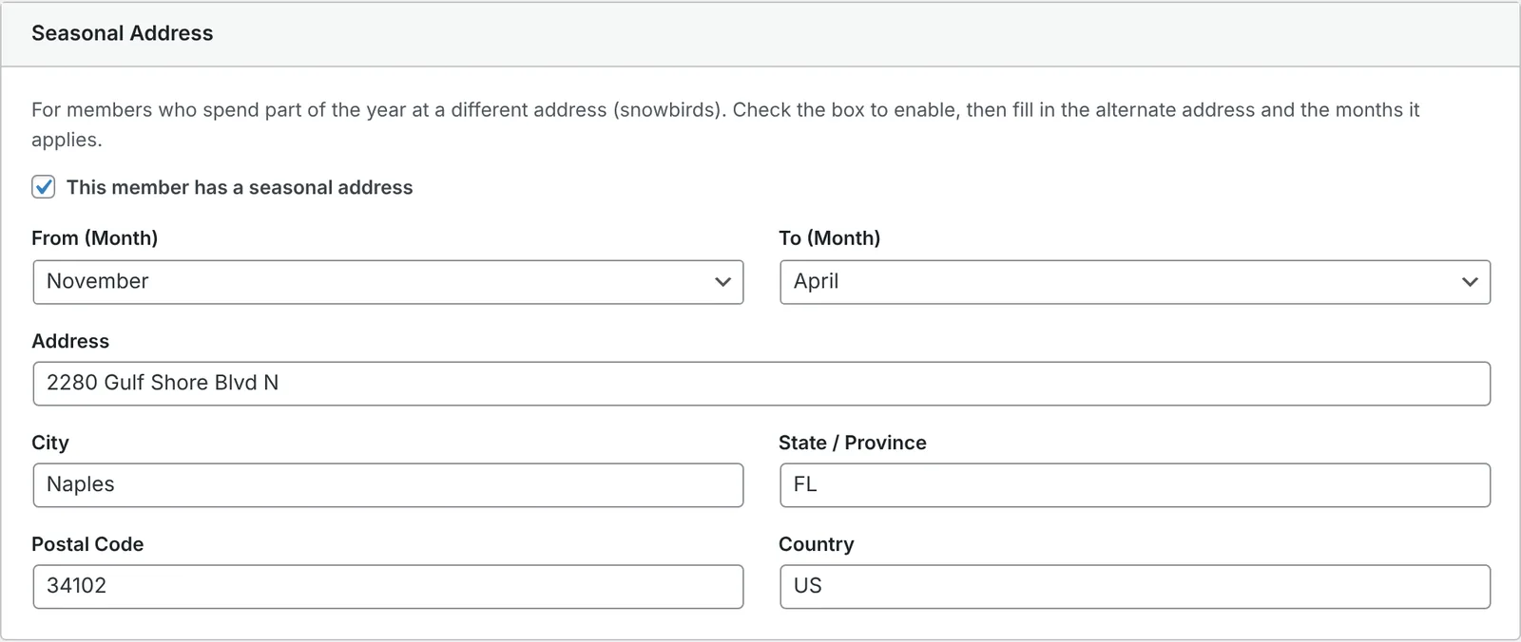The width and height of the screenshot is (1521, 642).
Task: Click the 'Address' field label
Action: click(x=70, y=341)
